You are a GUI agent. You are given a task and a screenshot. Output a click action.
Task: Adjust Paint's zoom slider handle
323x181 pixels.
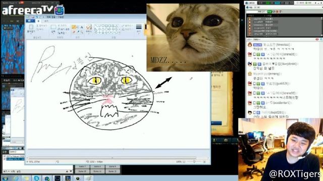(x=194, y=162)
